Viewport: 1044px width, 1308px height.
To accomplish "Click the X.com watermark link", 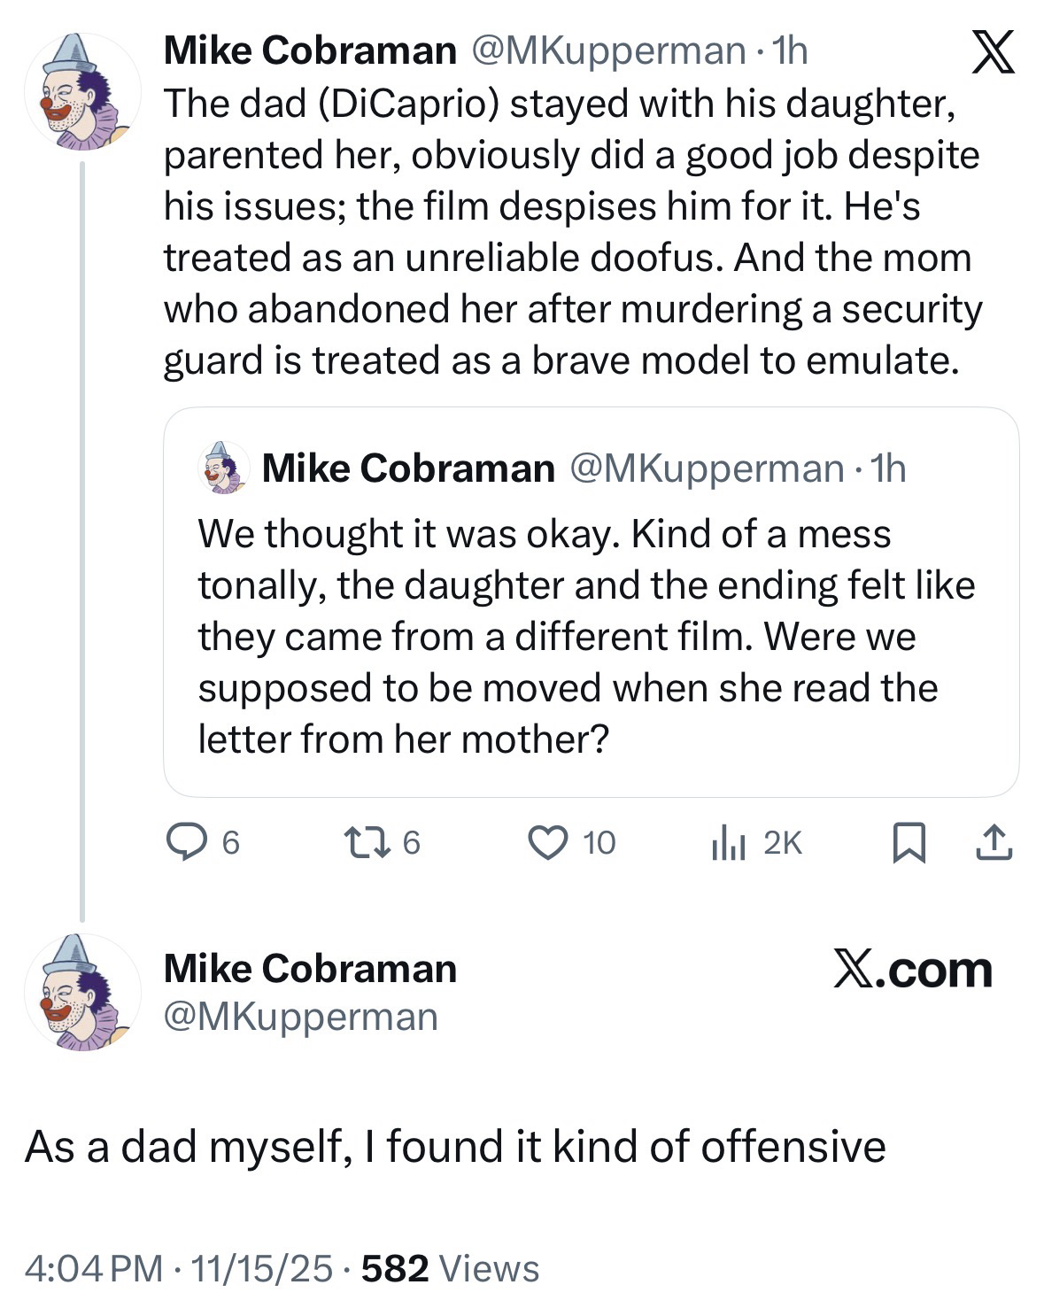I will [912, 970].
